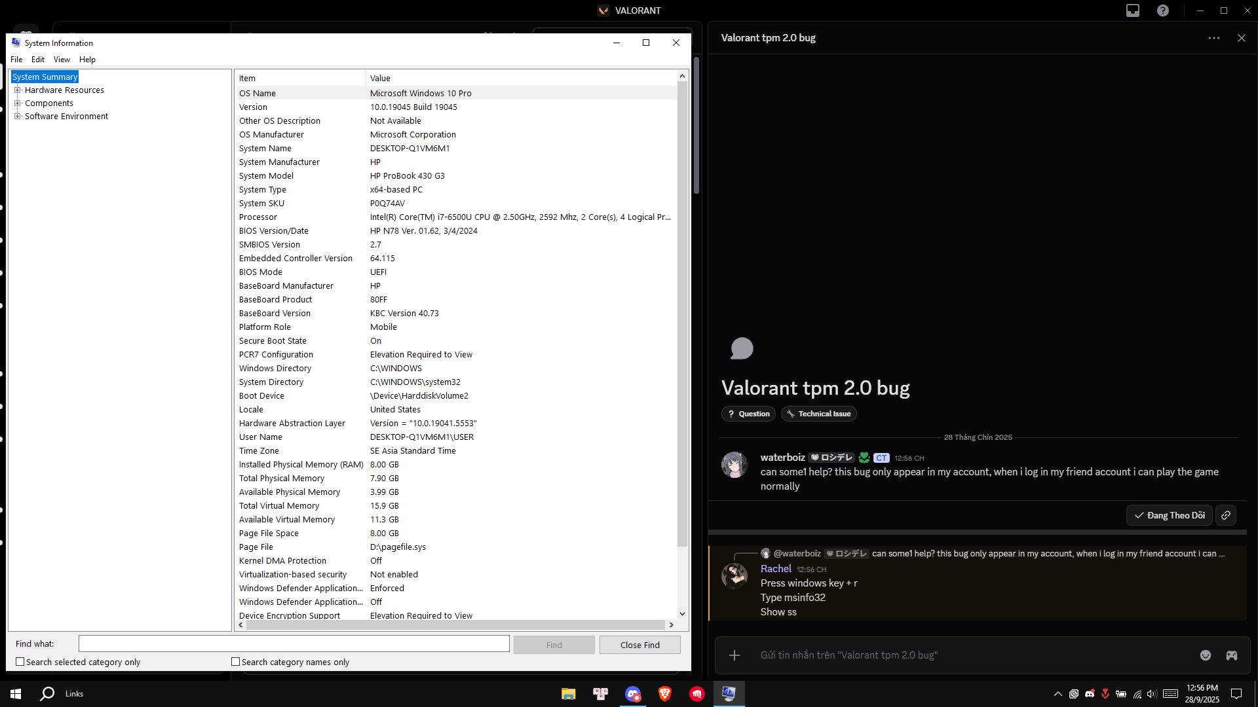Image resolution: width=1258 pixels, height=707 pixels.
Task: Click the game controller activity icon
Action: [1232, 655]
